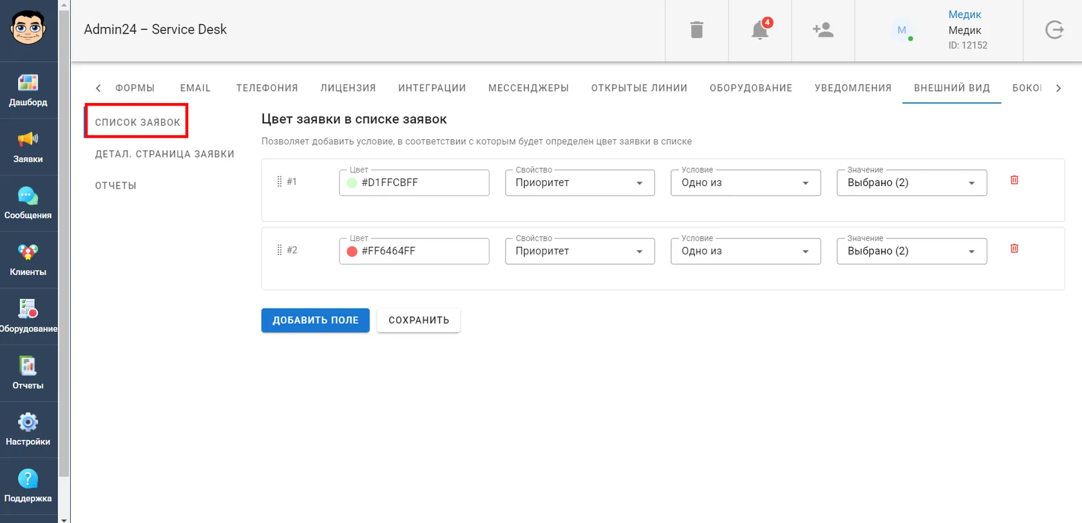Image resolution: width=1082 pixels, height=523 pixels.
Task: Click the Добавить поле button
Action: (316, 320)
